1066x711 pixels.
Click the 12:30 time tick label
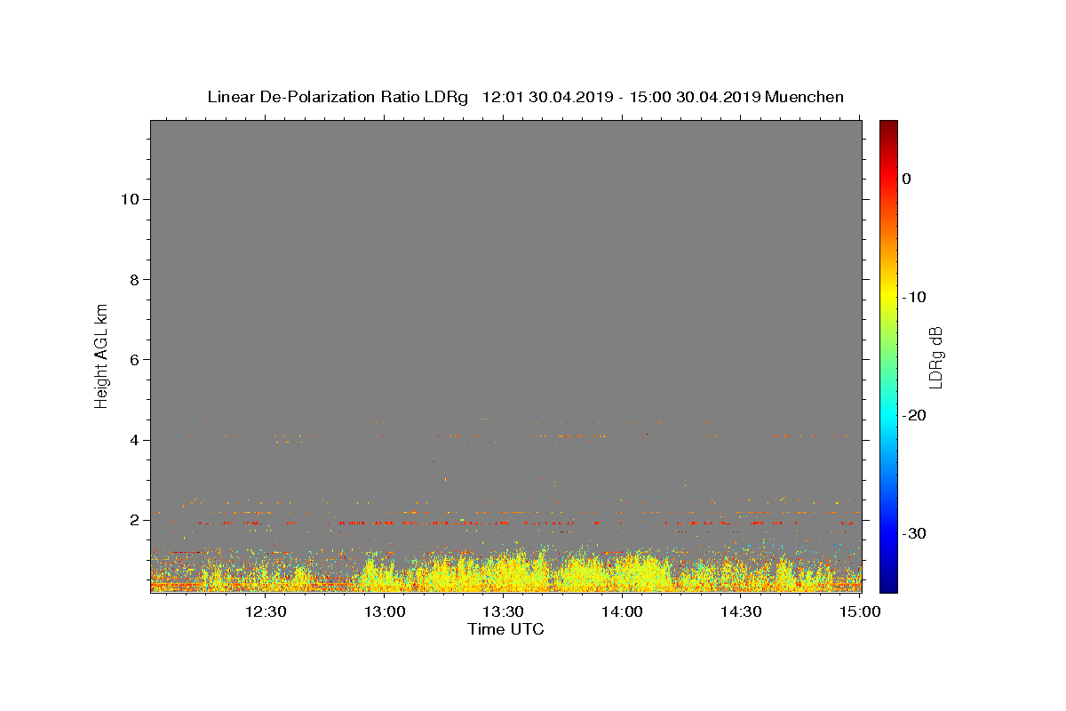point(266,611)
